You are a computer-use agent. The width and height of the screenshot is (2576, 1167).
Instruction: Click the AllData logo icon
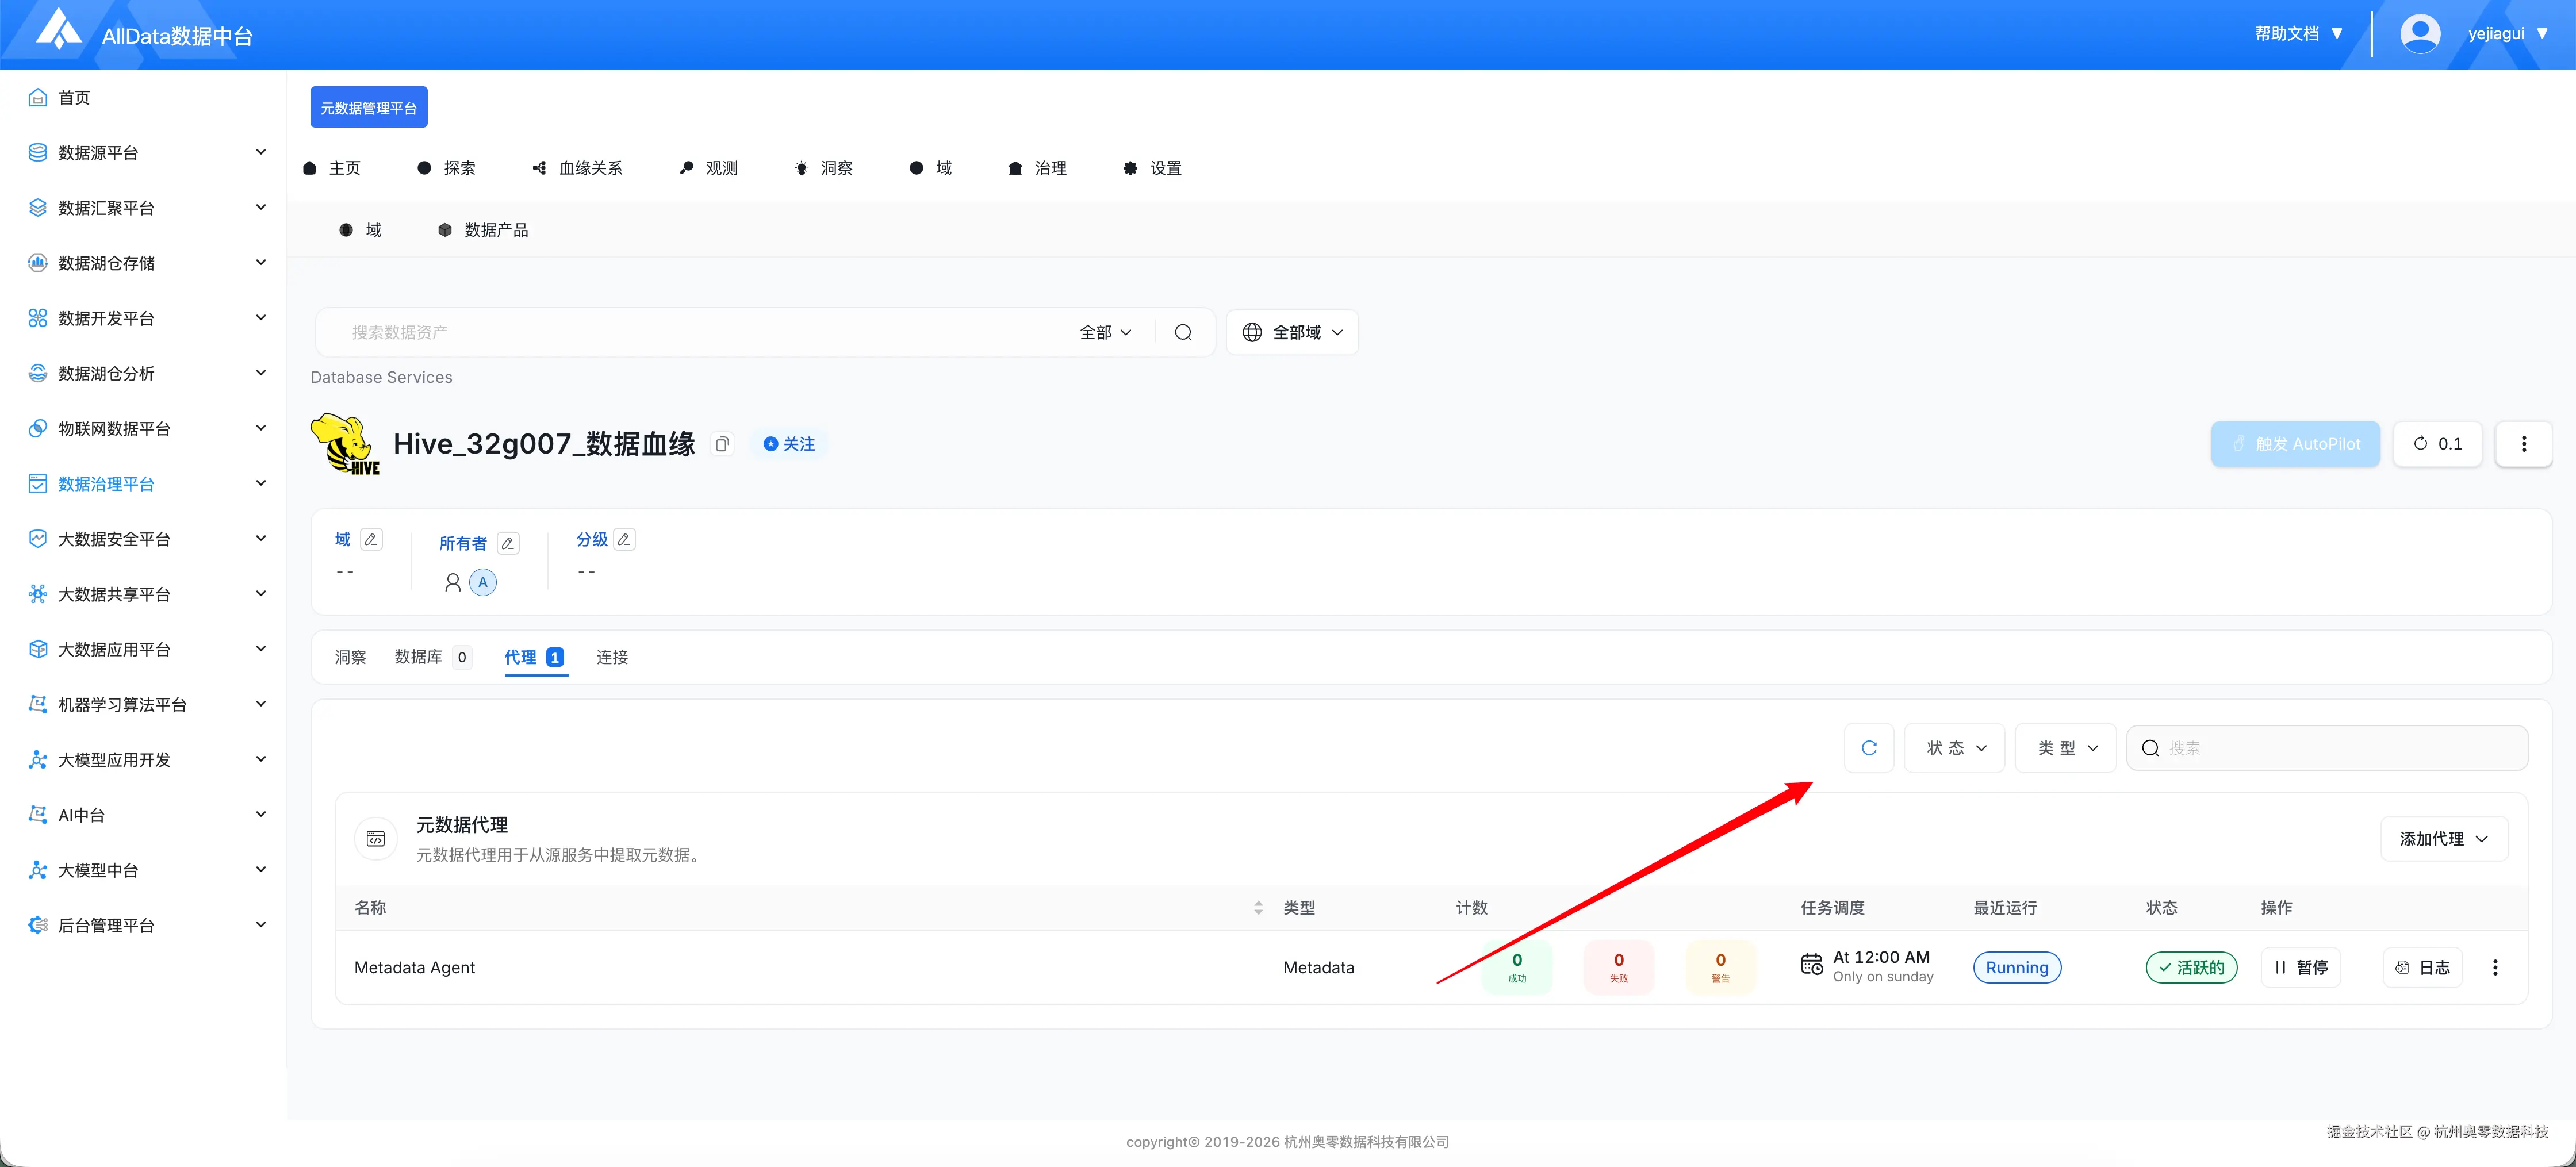pos(58,30)
